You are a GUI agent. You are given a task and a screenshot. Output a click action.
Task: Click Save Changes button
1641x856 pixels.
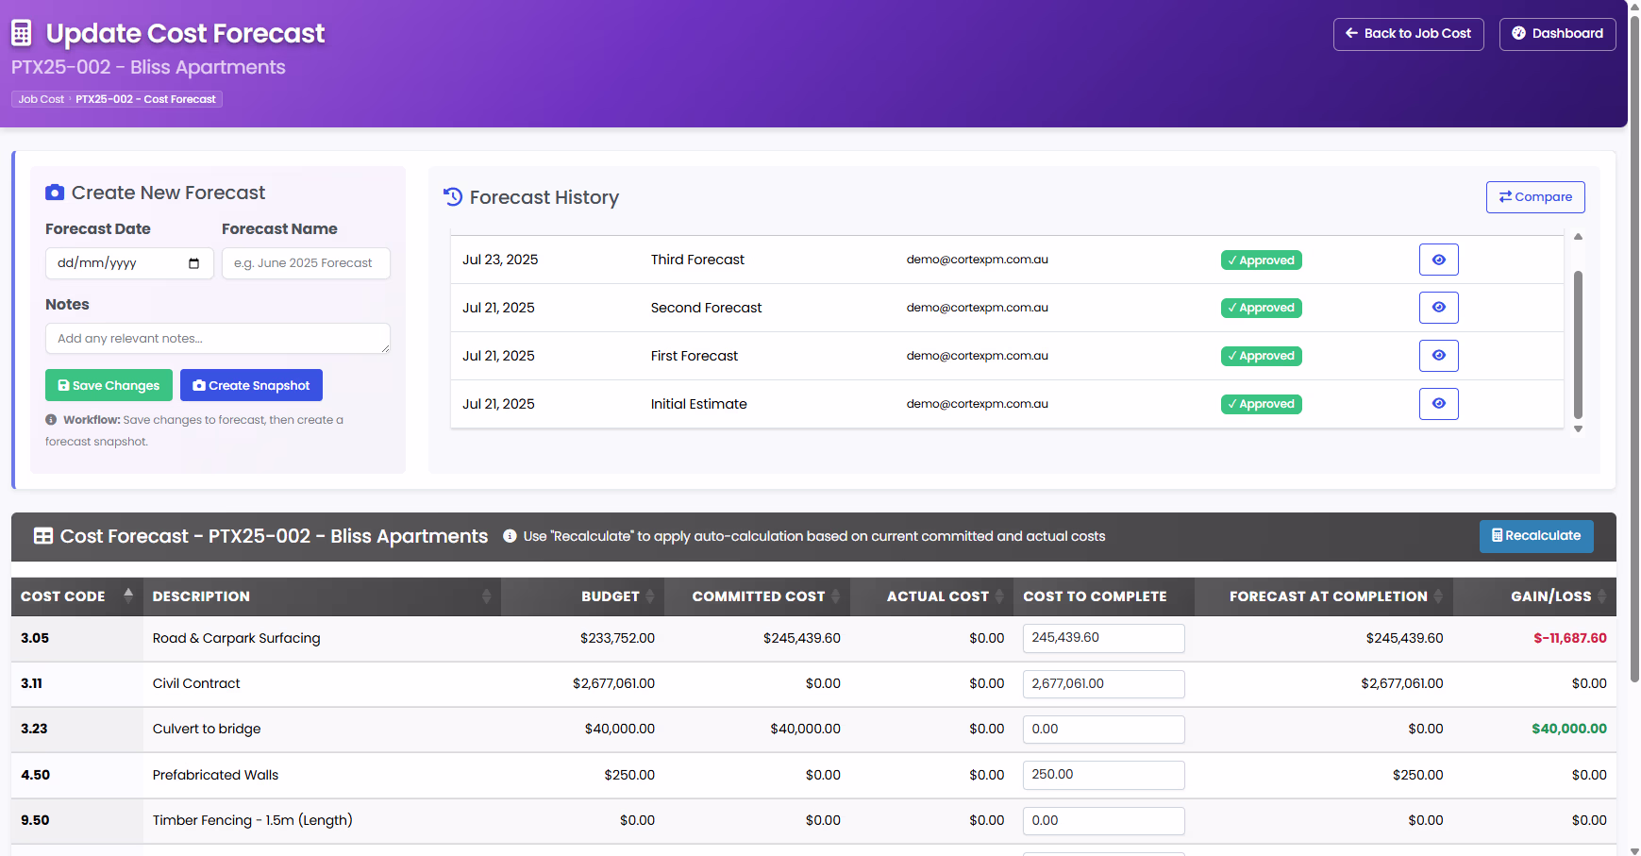click(x=109, y=385)
